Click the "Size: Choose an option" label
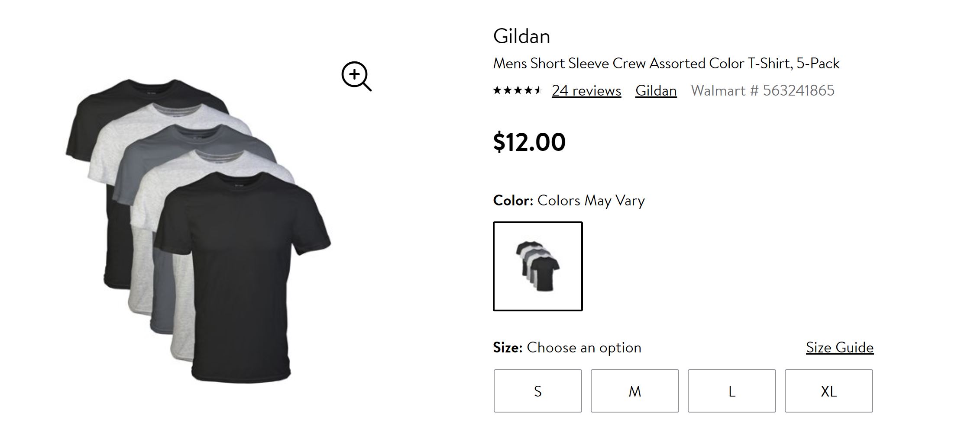Screen dimensions: 958x432 [567, 347]
